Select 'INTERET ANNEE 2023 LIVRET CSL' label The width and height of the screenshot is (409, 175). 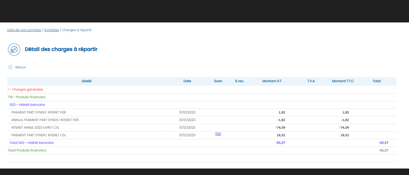tap(35, 128)
